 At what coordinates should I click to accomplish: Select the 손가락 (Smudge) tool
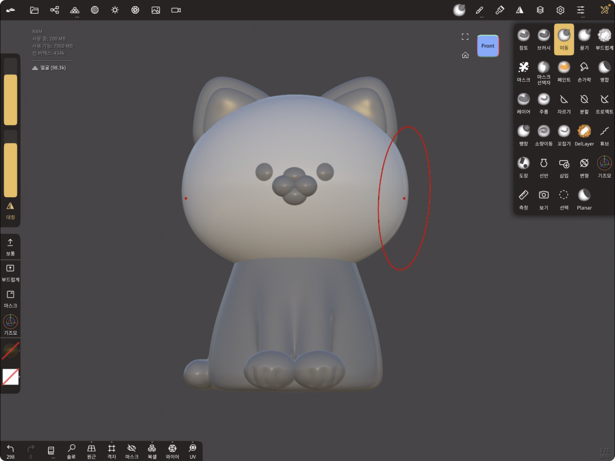click(x=584, y=71)
